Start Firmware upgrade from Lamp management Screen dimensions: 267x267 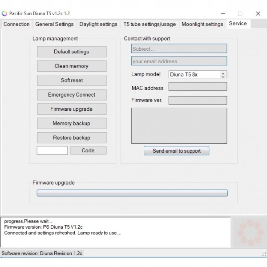tap(72, 109)
